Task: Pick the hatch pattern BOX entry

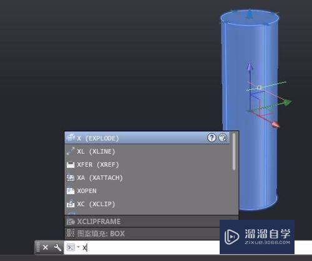Action: (142, 234)
